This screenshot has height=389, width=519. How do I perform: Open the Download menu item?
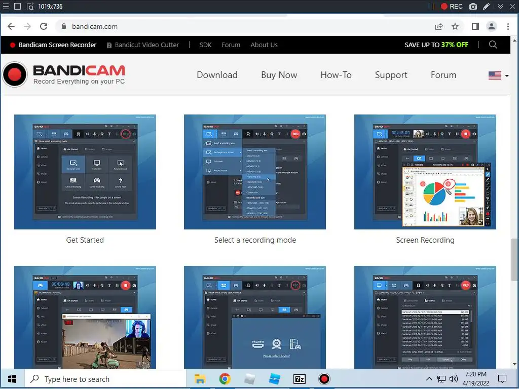pos(217,75)
